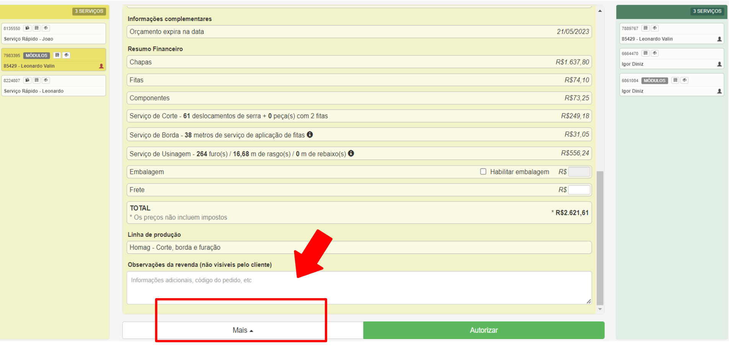Open the Igor Diniz card numbered 6861084
Viewport: 729px width, 347px height.
click(672, 85)
